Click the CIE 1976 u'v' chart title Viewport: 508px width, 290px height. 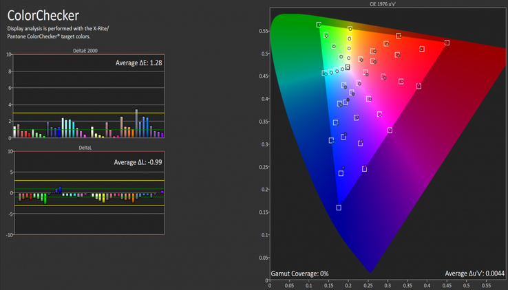pos(383,4)
